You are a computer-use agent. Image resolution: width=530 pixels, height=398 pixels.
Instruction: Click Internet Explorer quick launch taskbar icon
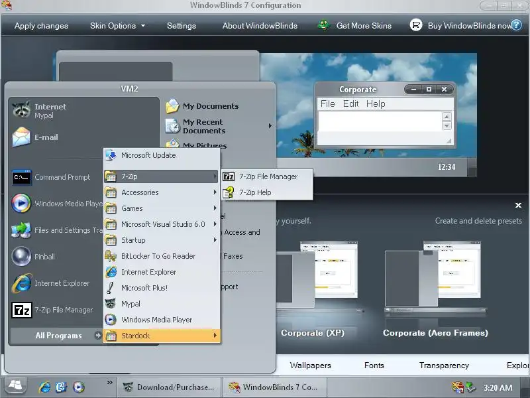coord(44,387)
